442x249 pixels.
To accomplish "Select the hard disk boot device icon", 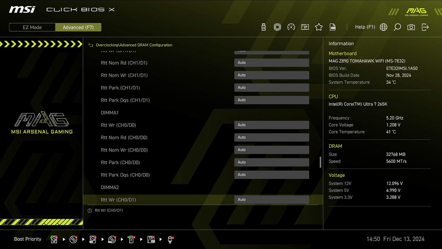I will [x=54, y=239].
